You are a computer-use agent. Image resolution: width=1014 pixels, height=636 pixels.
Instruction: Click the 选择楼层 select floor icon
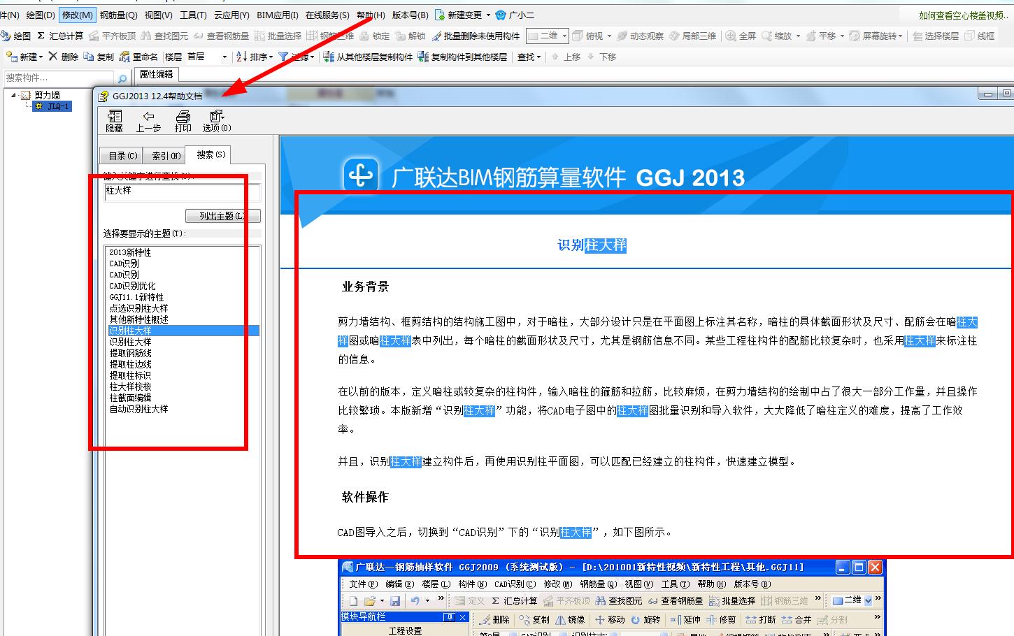pos(935,36)
